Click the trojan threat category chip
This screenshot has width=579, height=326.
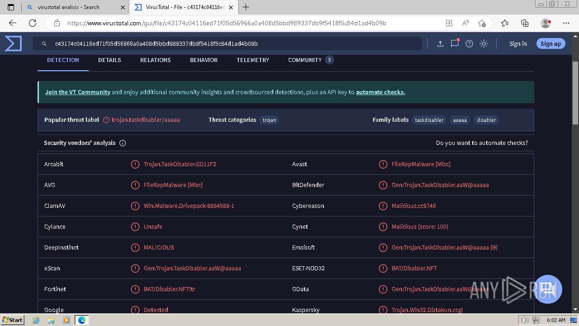pyautogui.click(x=269, y=120)
